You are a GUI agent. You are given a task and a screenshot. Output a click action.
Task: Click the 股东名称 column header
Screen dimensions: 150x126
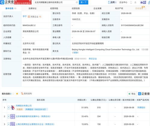tap(41, 100)
